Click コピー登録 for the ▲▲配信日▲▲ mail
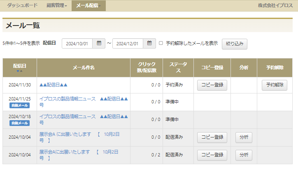The height and width of the screenshot is (170, 298). [x=212, y=85]
